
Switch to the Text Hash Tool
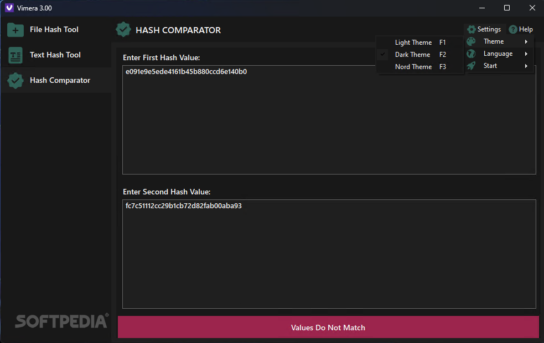[x=55, y=55]
